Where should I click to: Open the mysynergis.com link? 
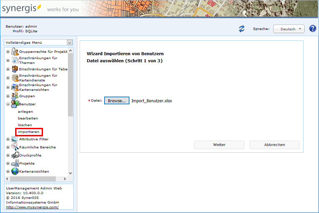(x=32, y=207)
